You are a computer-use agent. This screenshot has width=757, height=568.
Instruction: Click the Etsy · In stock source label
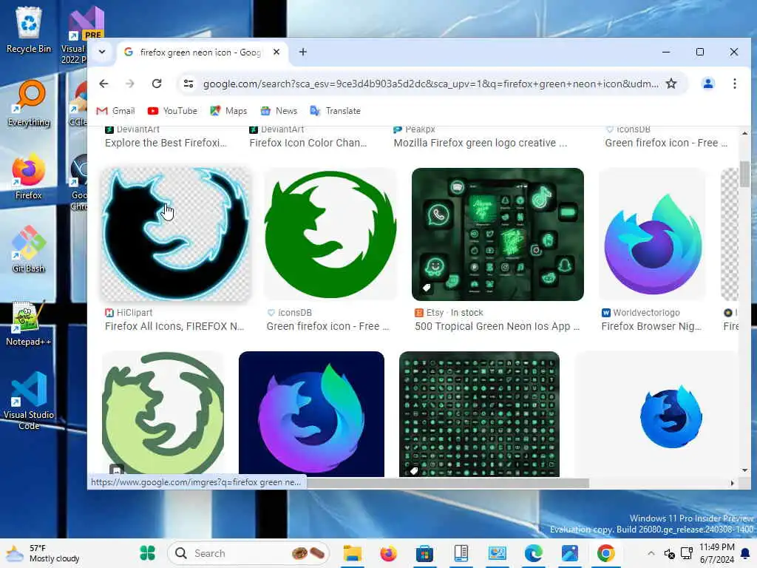(449, 313)
